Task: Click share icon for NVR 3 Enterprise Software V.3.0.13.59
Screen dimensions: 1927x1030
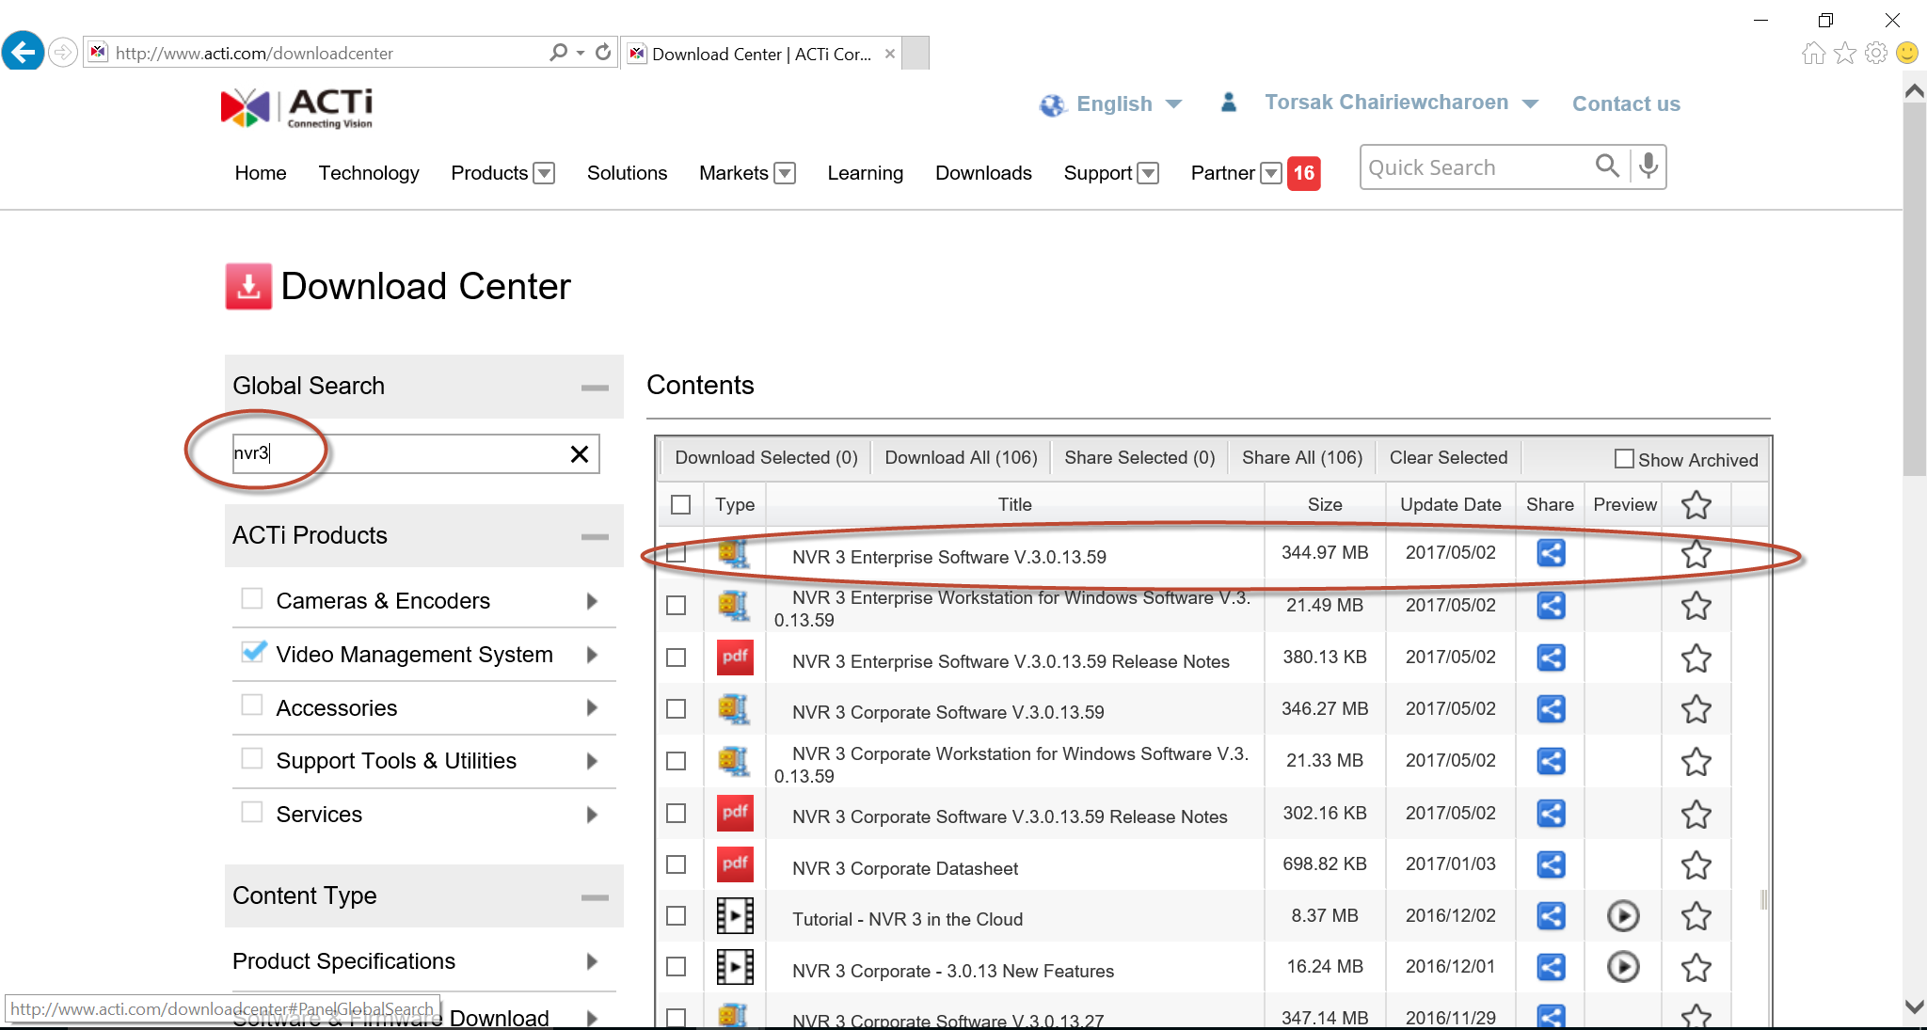Action: 1551,553
